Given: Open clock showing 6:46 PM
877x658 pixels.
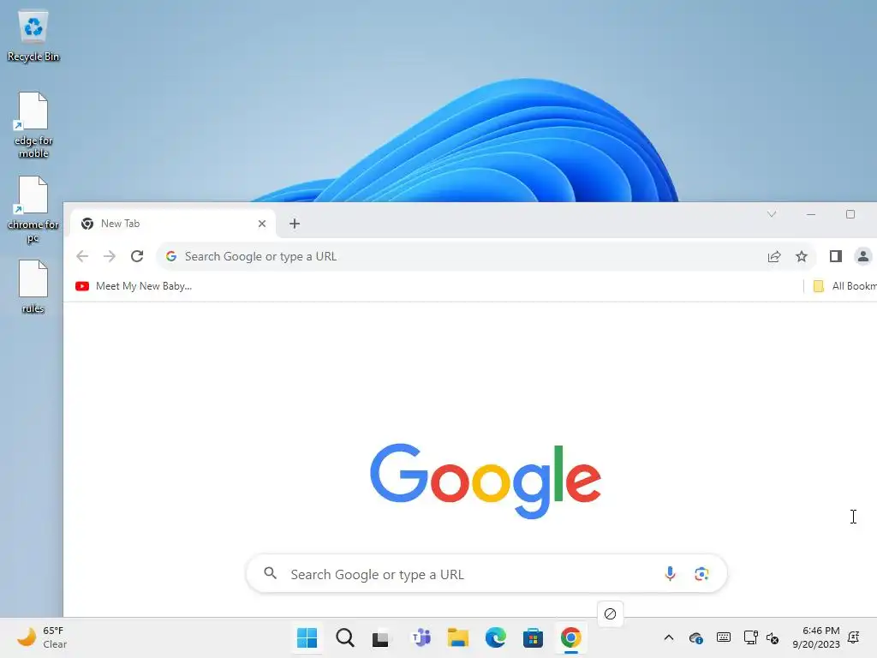Looking at the screenshot, I should (816, 637).
